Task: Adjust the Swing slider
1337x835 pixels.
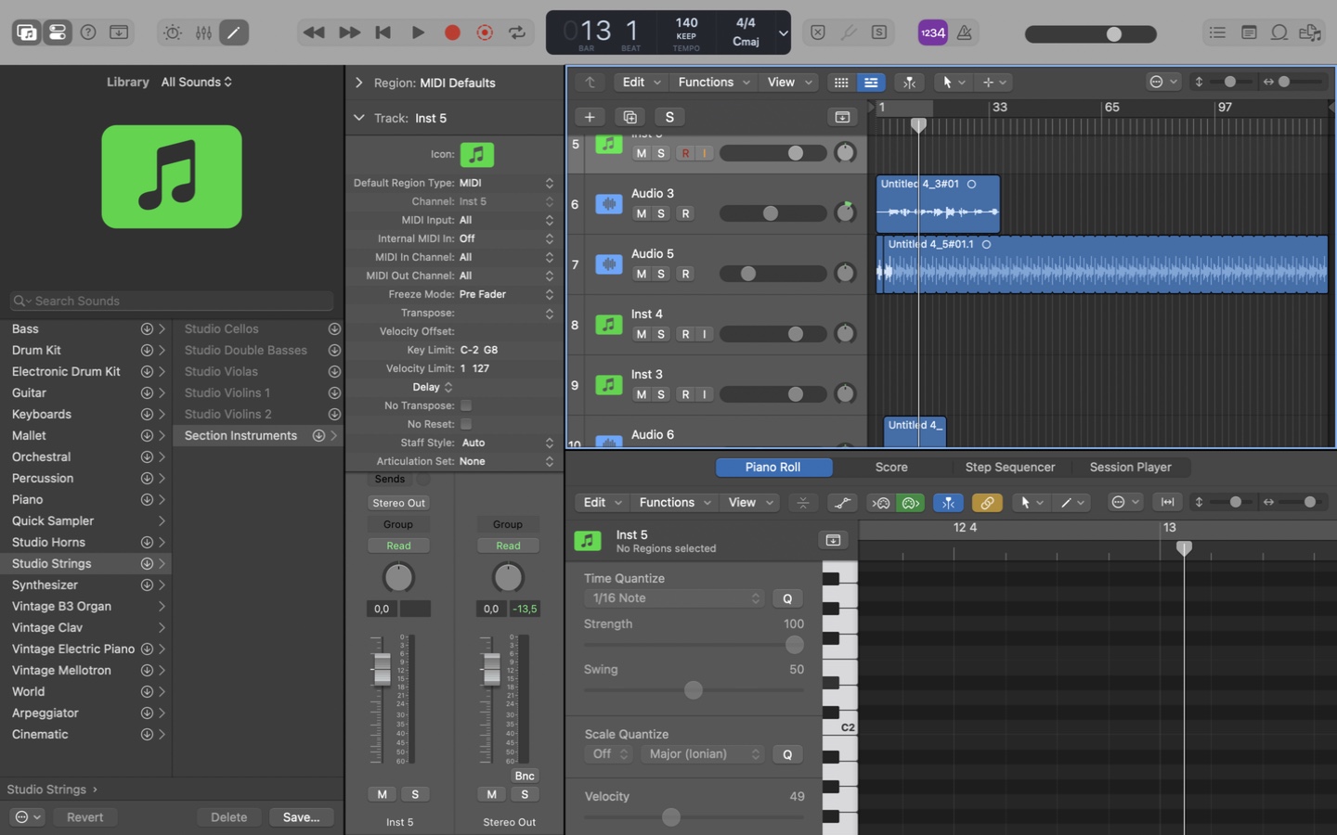Action: [x=693, y=690]
